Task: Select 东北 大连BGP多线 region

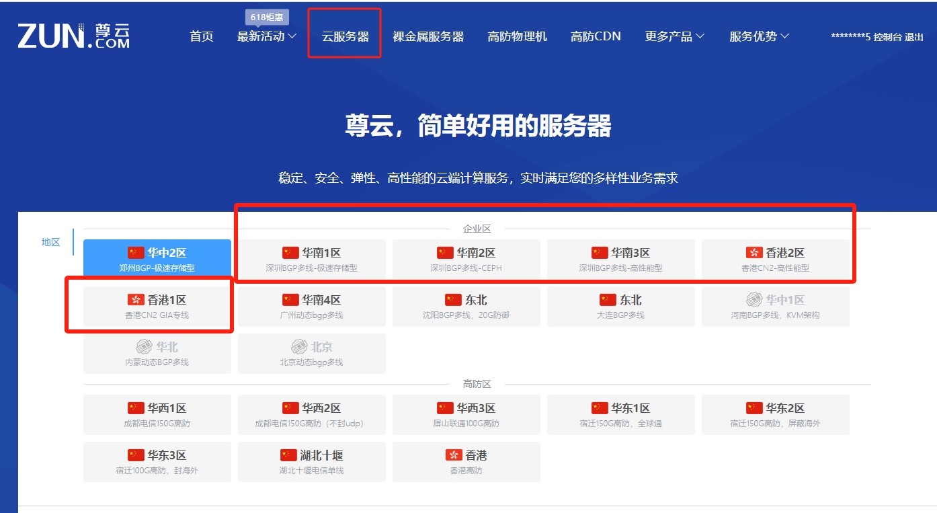Action: (x=621, y=307)
